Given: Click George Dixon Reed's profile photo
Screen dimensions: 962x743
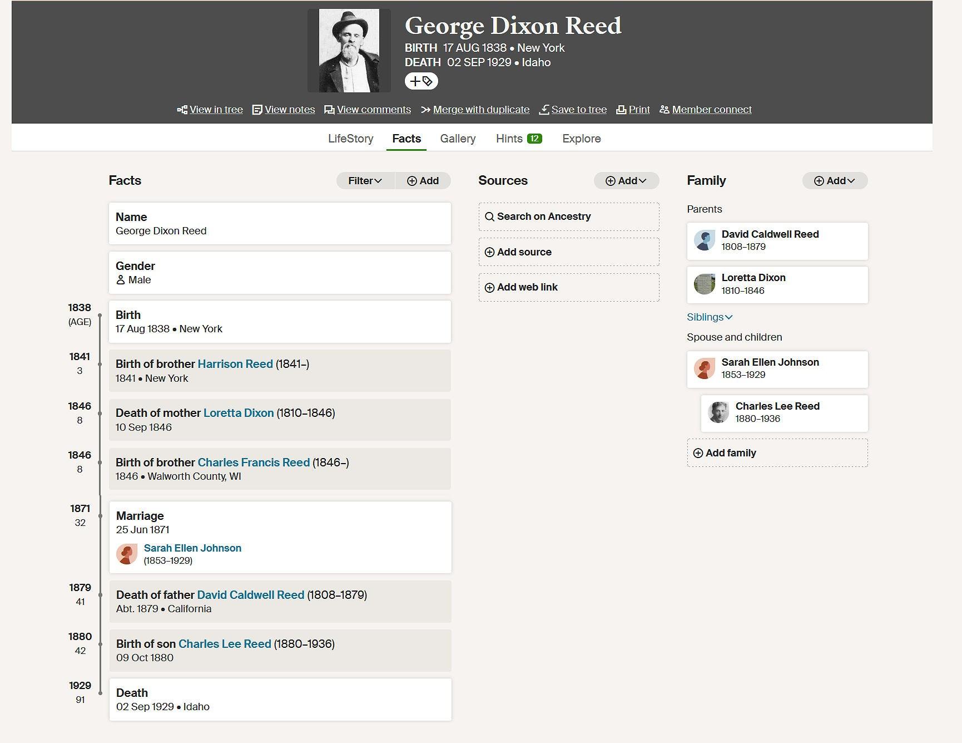Looking at the screenshot, I should [349, 51].
